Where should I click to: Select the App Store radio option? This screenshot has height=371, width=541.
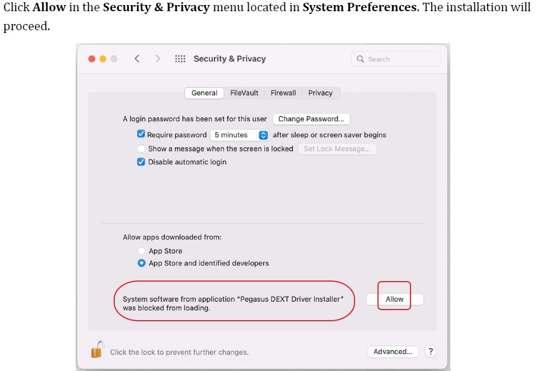142,250
